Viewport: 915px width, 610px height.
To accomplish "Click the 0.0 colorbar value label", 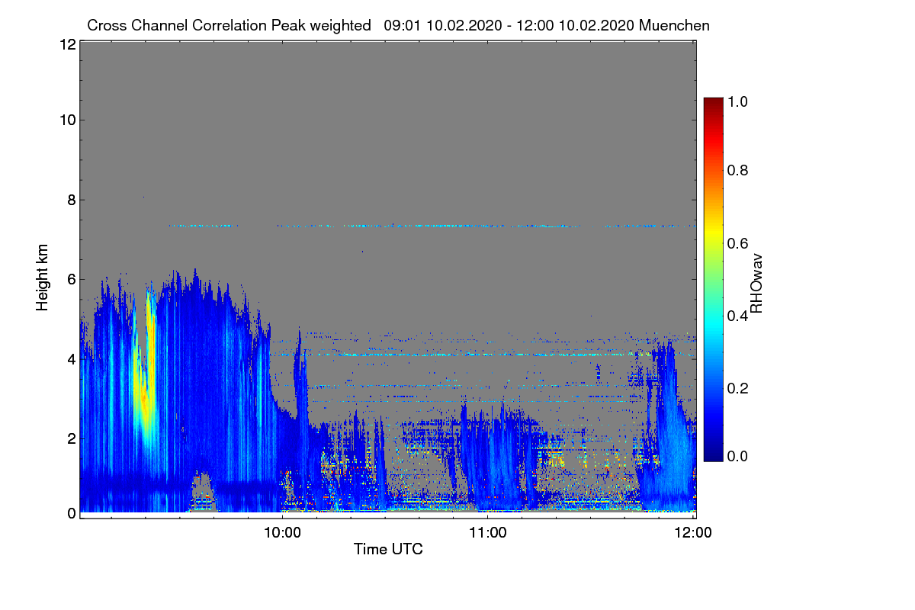I will click(737, 456).
